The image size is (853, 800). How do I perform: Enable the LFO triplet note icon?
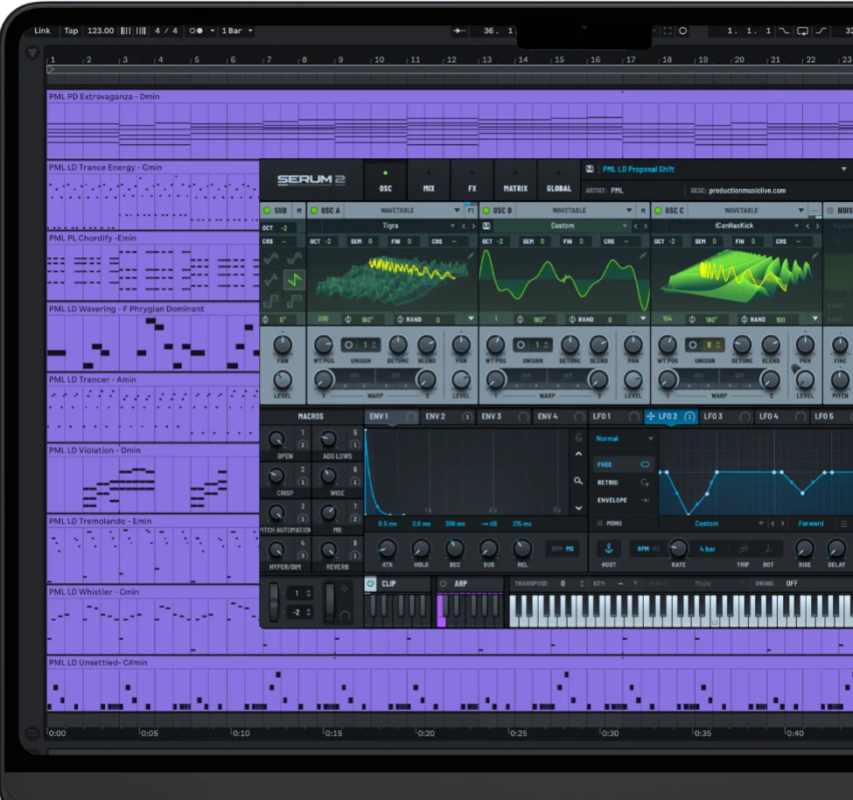(x=743, y=549)
